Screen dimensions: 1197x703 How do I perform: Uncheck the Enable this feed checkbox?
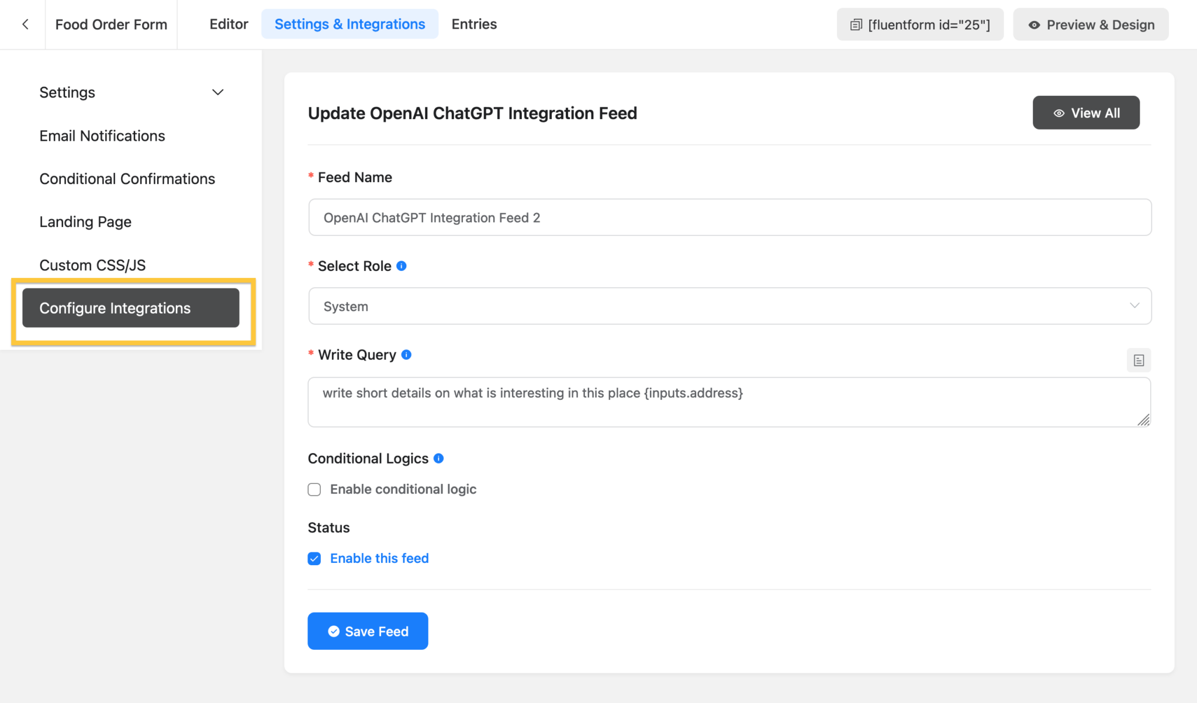314,558
